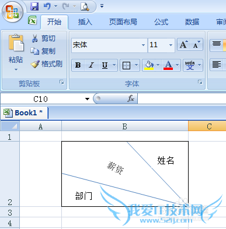Click into the formula bar field
Screen dimensions: 226x229
click(182, 99)
